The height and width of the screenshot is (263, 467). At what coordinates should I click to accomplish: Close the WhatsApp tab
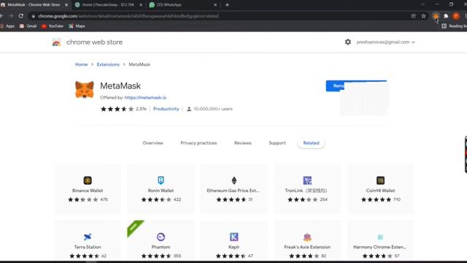(x=215, y=5)
